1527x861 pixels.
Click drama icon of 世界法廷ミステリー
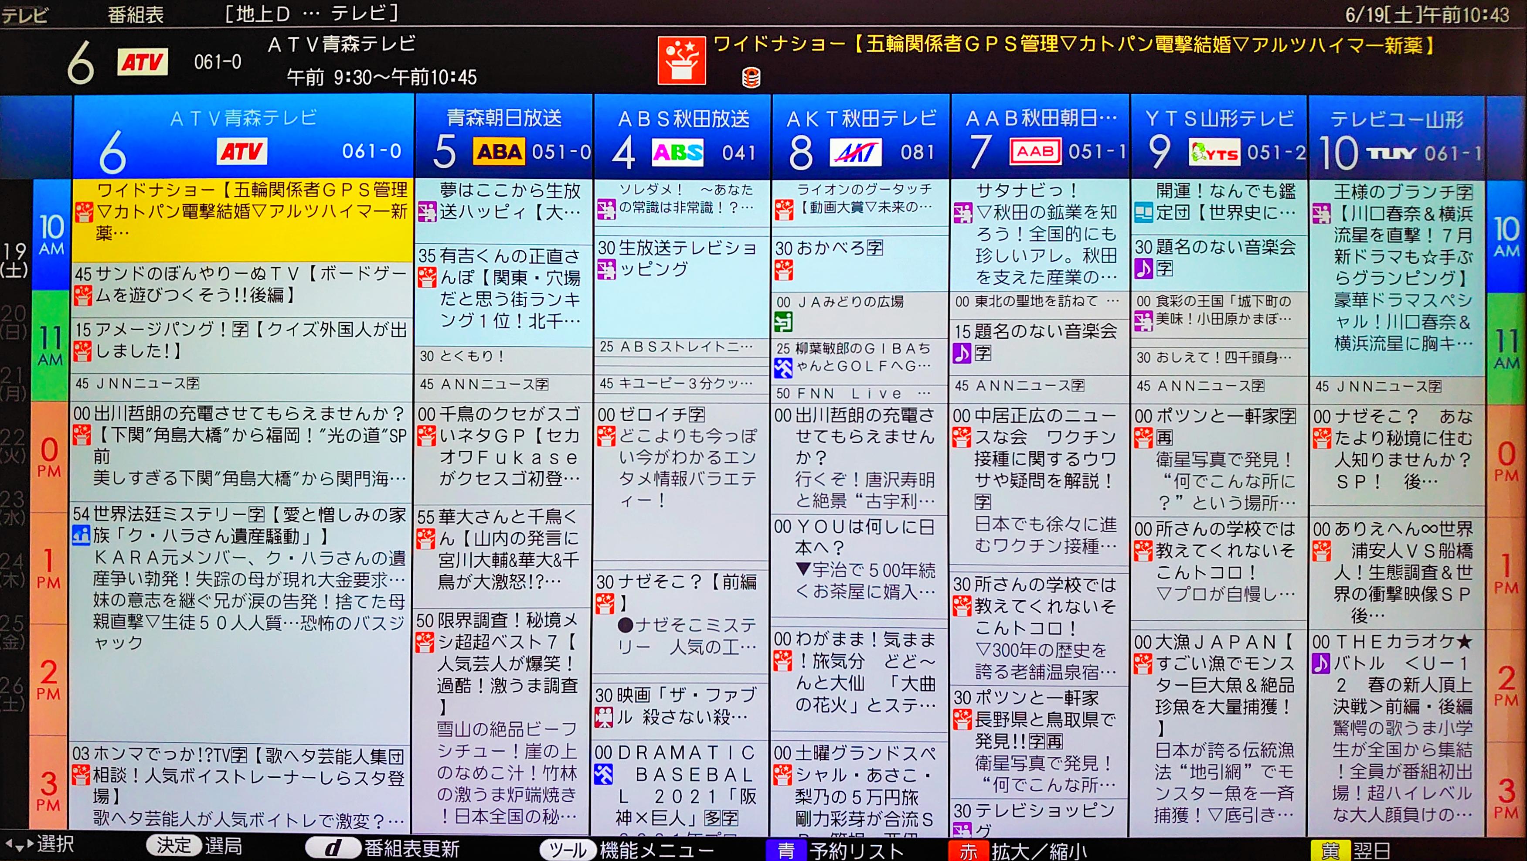click(81, 535)
